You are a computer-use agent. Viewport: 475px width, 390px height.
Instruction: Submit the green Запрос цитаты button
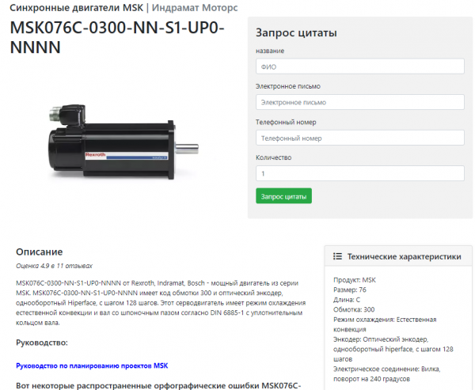pyautogui.click(x=283, y=196)
